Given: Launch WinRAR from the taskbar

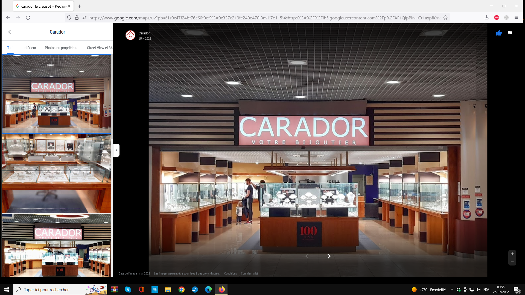Looking at the screenshot, I should tap(115, 290).
